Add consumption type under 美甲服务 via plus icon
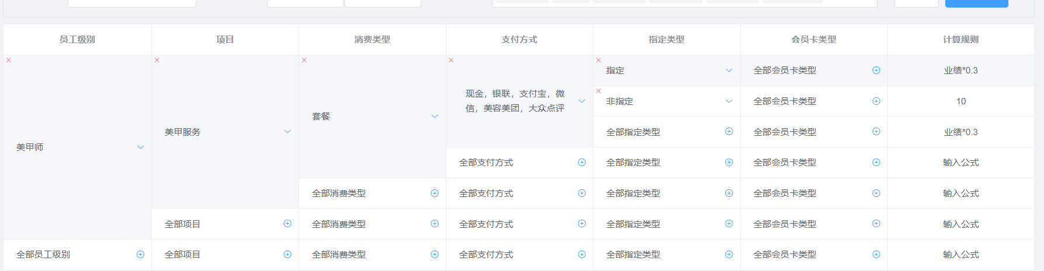 coord(435,193)
